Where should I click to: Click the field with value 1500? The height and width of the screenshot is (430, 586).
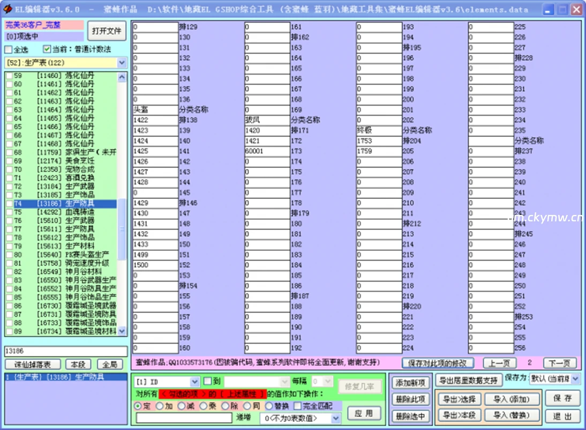coord(155,265)
